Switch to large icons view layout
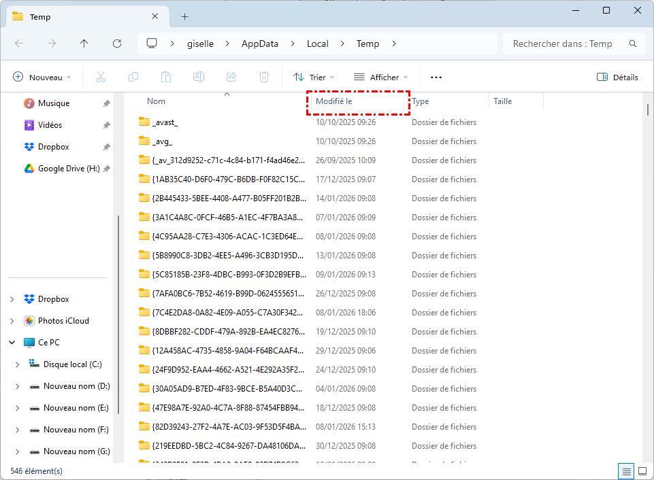Image resolution: width=654 pixels, height=480 pixels. coord(642,471)
